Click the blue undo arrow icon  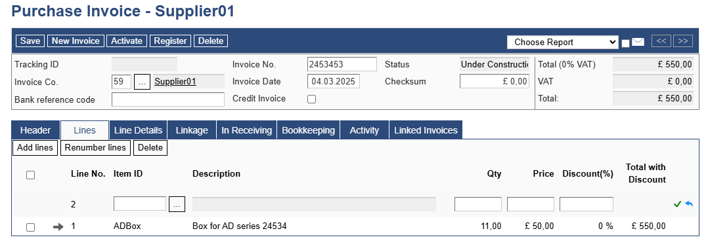tap(689, 204)
